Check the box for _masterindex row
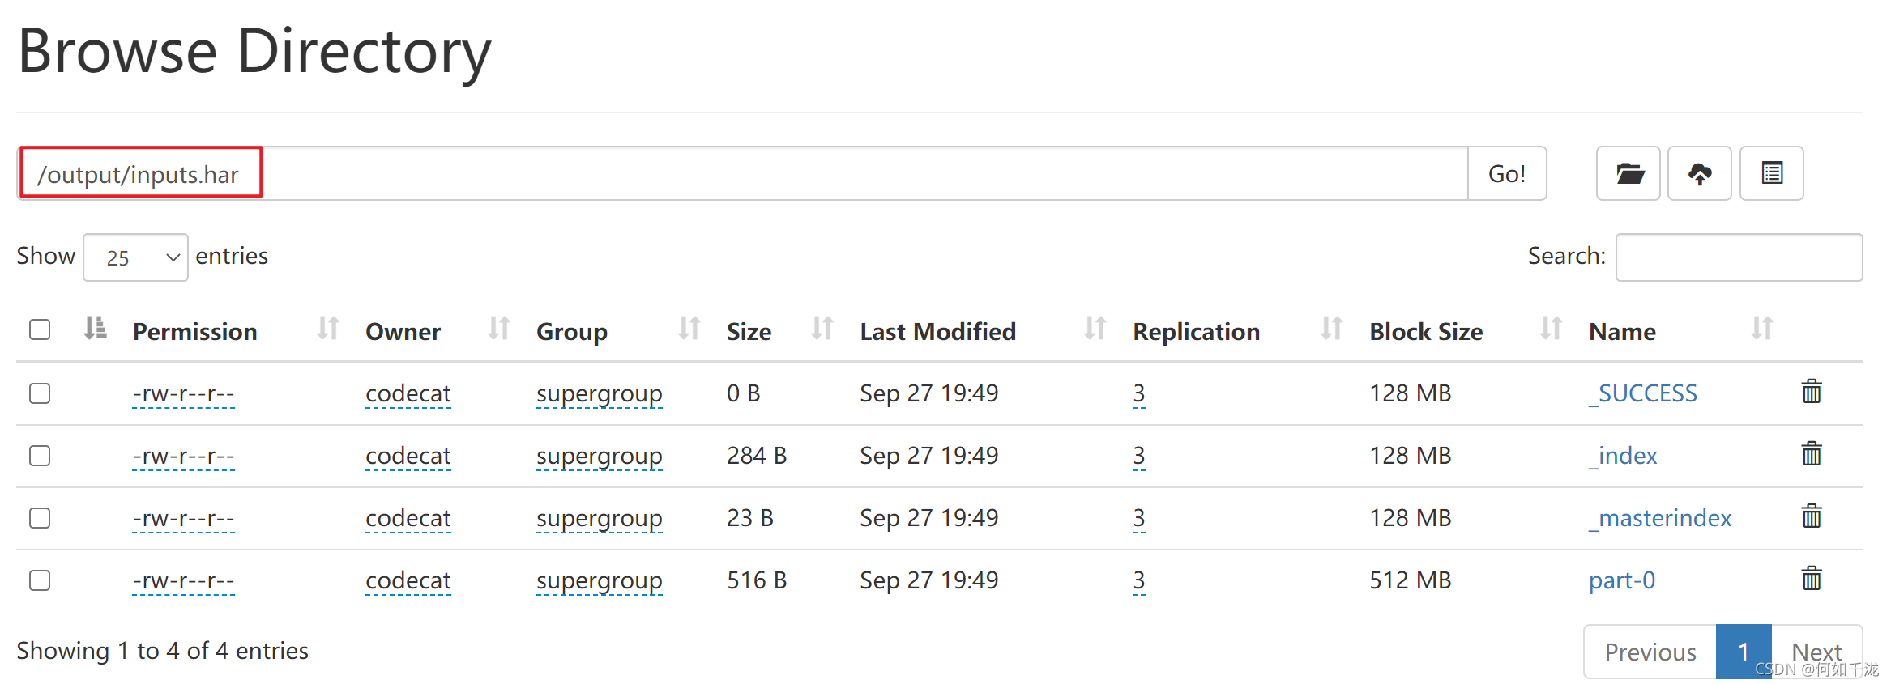 40,518
